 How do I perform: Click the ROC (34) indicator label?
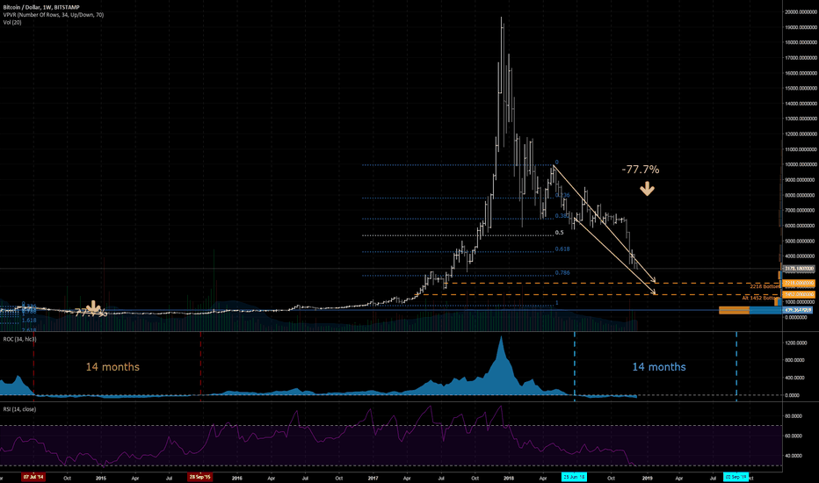[19, 339]
